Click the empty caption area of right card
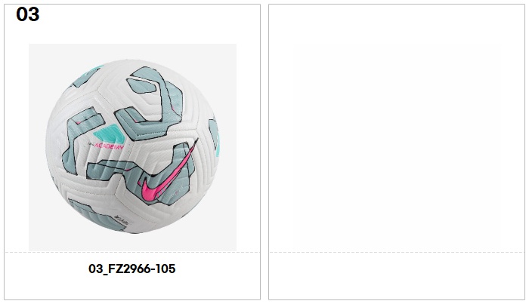This screenshot has width=529, height=304. [397, 276]
